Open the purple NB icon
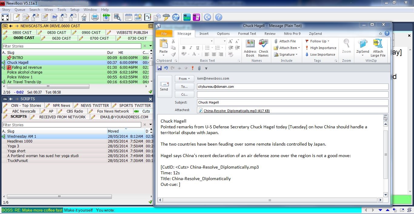Viewport: 414px width, 214px height. click(196, 17)
